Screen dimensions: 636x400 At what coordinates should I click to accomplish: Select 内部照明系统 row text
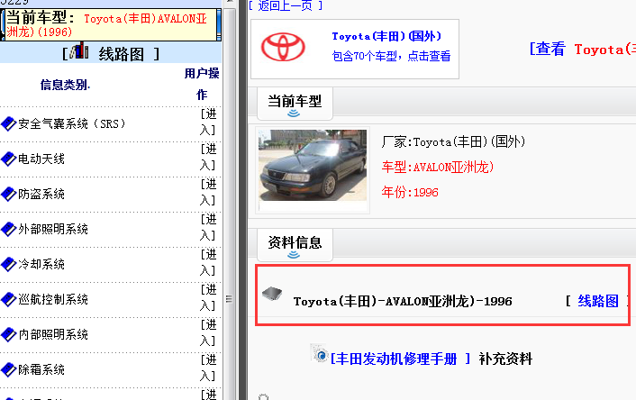click(53, 334)
